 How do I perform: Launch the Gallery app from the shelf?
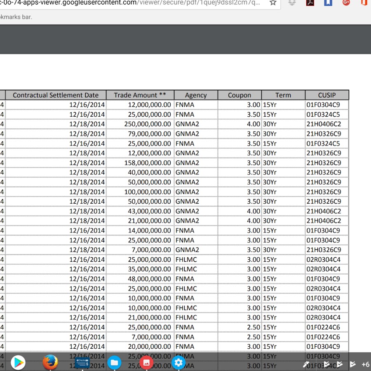146,363
